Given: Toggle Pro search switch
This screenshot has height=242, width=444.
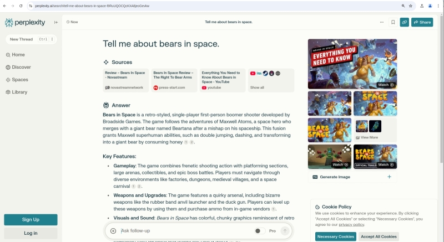Looking at the screenshot, I should pos(260,231).
